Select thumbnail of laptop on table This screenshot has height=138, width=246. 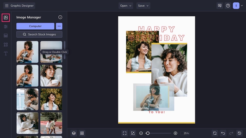(x=51, y=52)
